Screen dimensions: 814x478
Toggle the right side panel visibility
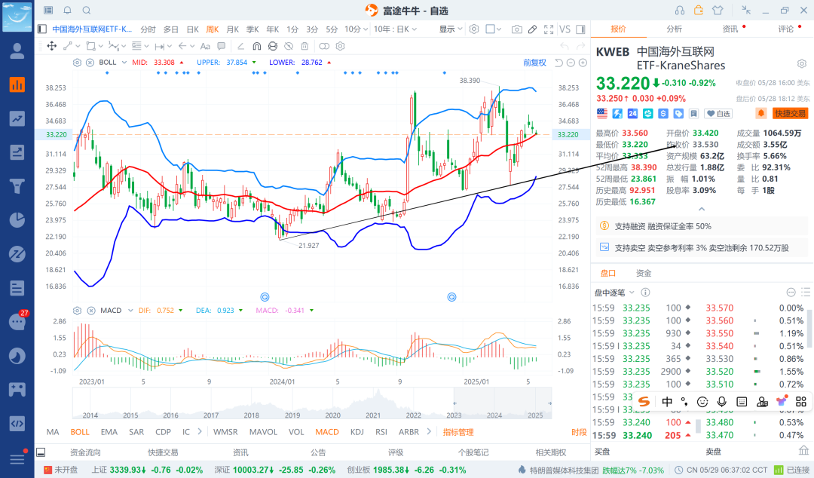(581, 29)
